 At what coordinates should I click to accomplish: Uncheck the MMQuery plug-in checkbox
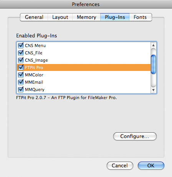click(x=21, y=89)
